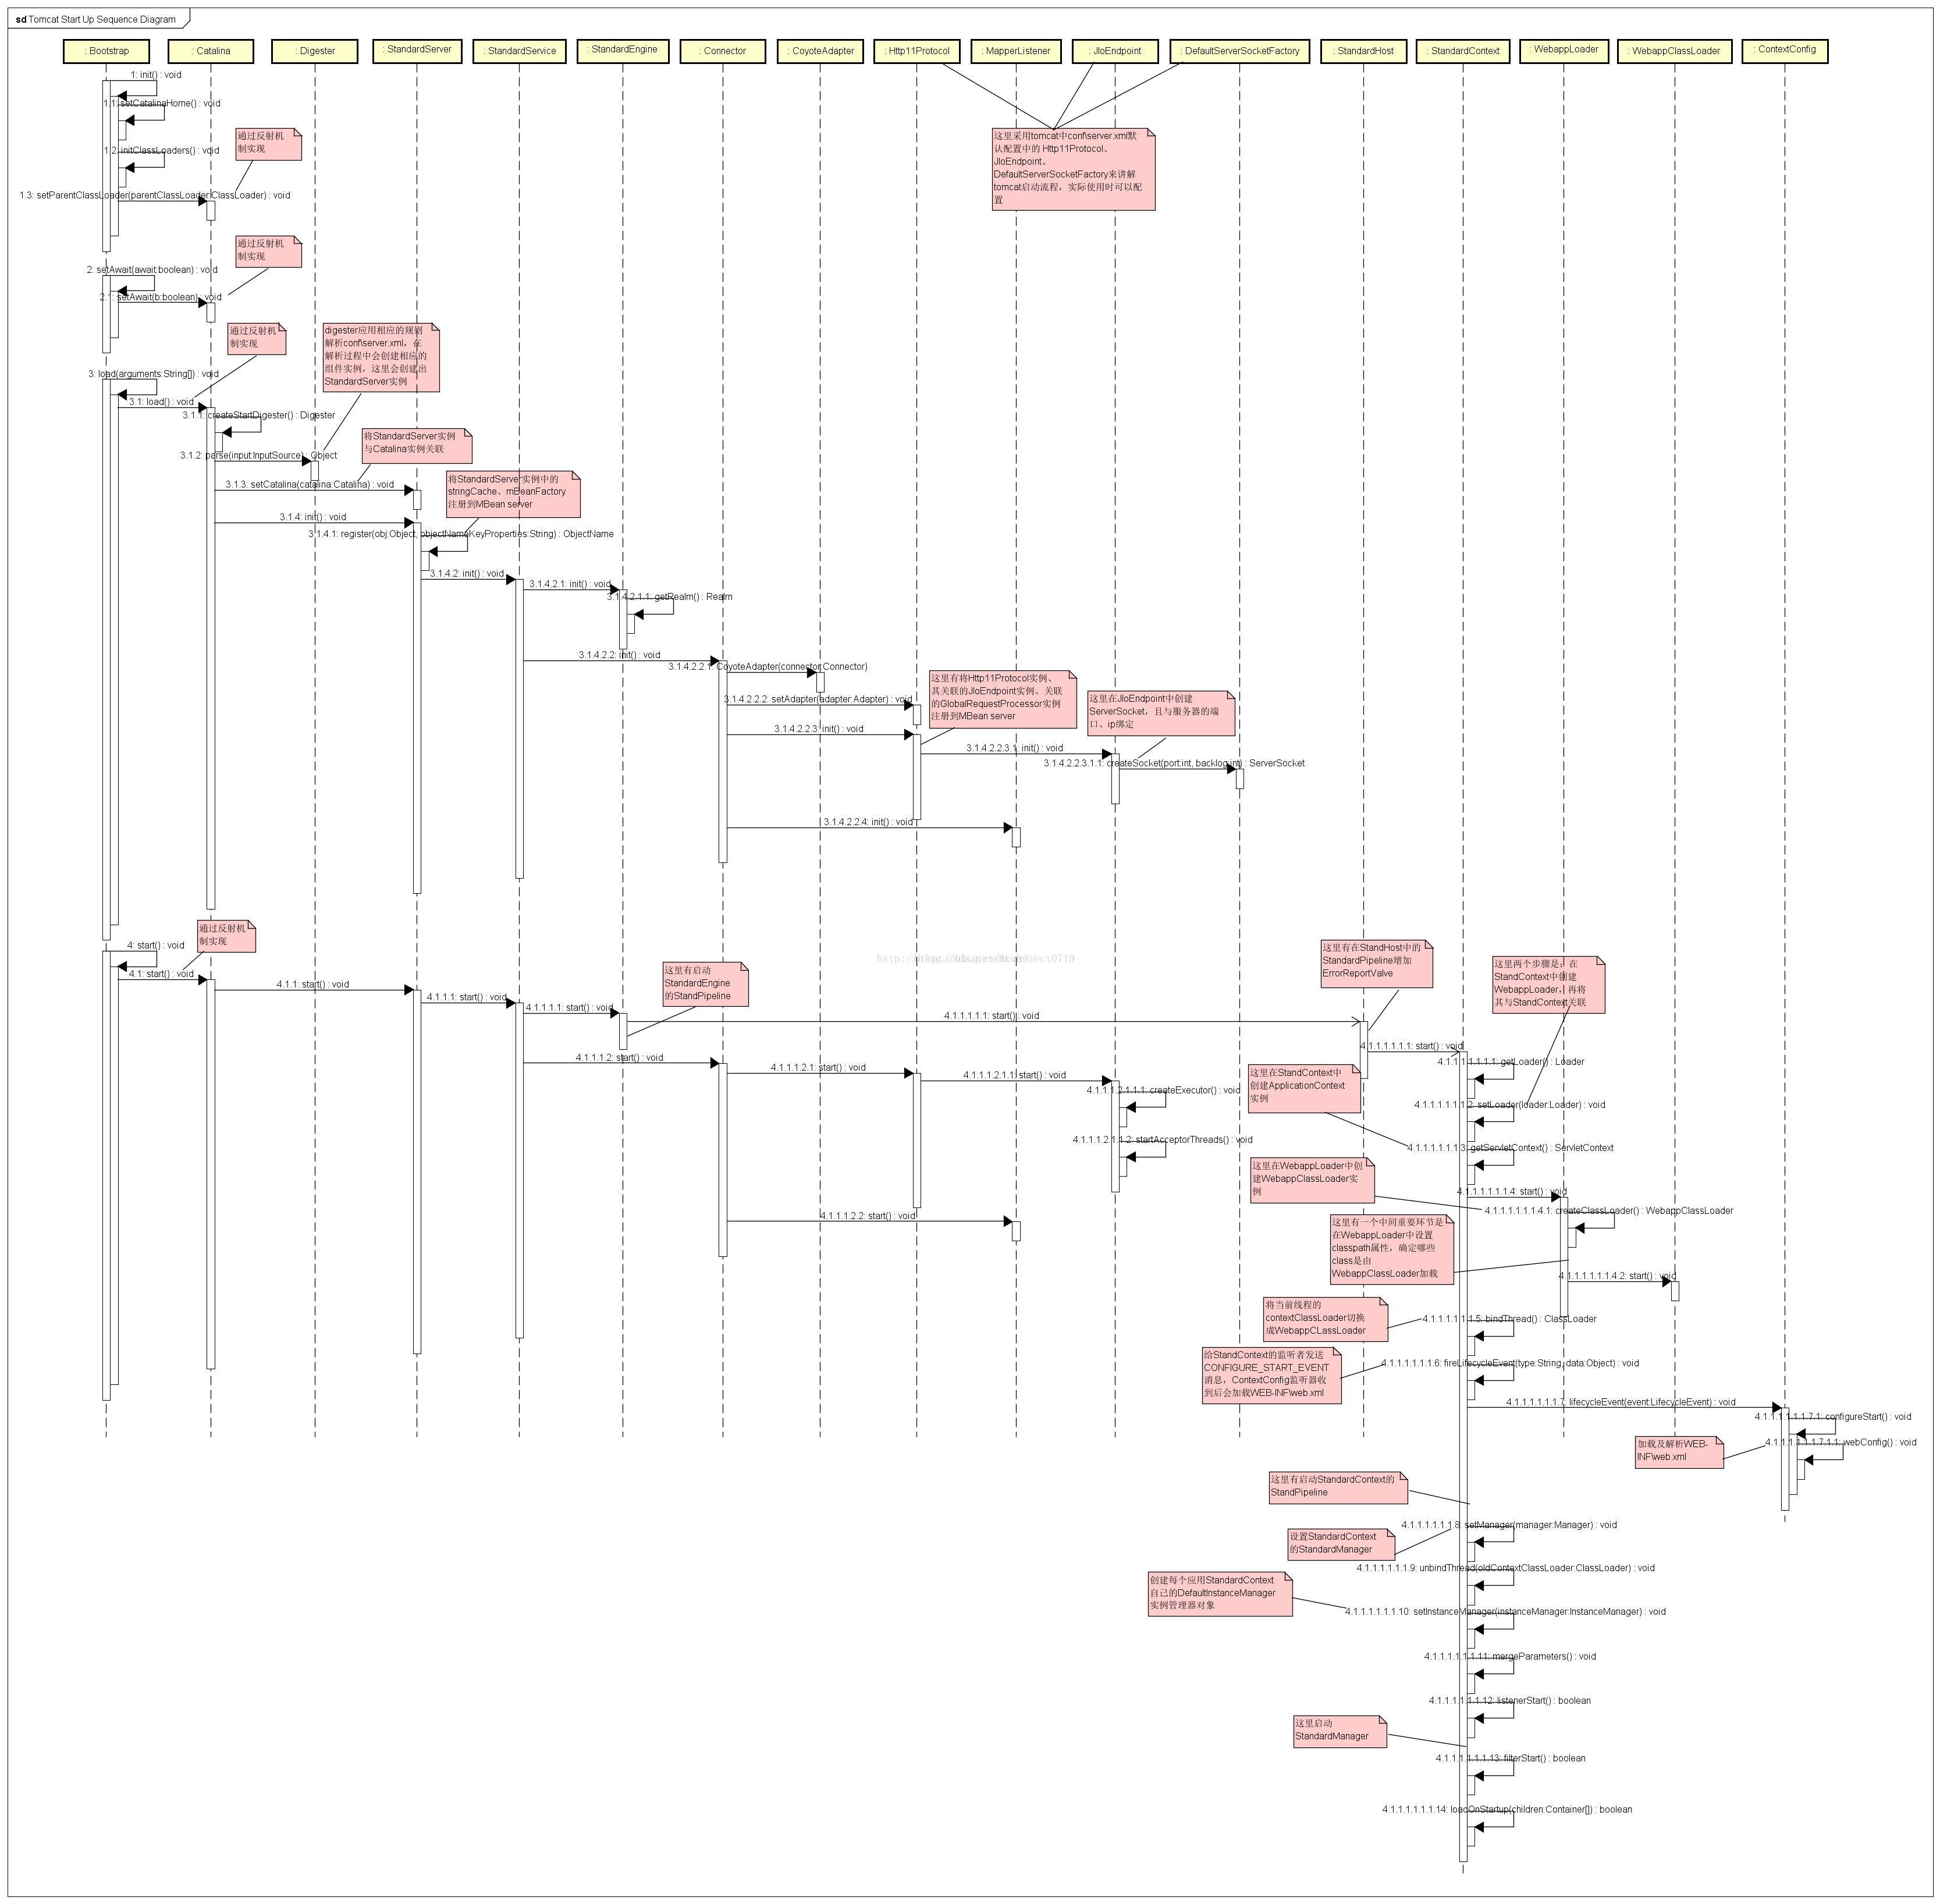Select message '3.1.3: setCatalina(catalina:Catalina)'
This screenshot has width=1940, height=1904.
pos(310,485)
